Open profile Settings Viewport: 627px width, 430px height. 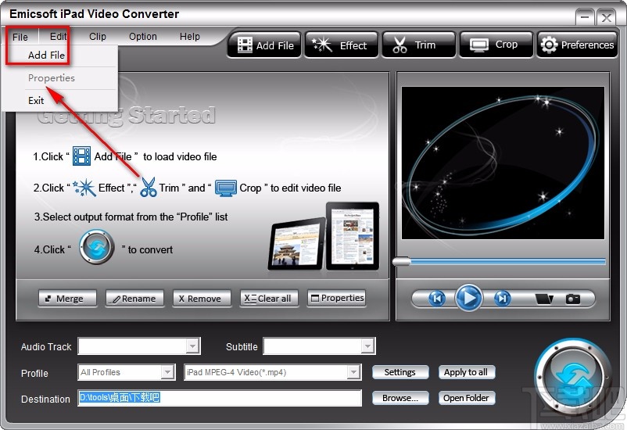[400, 372]
